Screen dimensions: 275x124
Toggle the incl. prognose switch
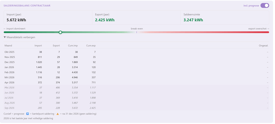coord(265,5)
